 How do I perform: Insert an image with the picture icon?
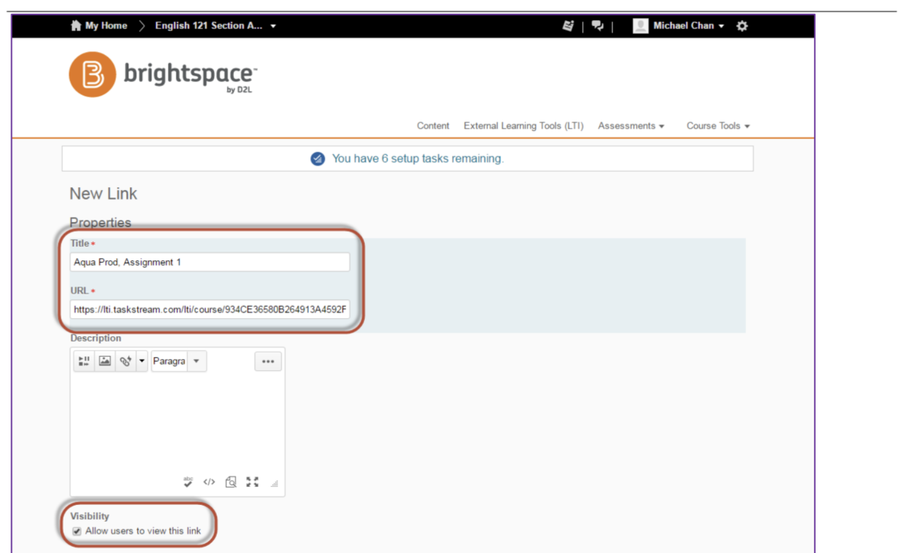[105, 361]
